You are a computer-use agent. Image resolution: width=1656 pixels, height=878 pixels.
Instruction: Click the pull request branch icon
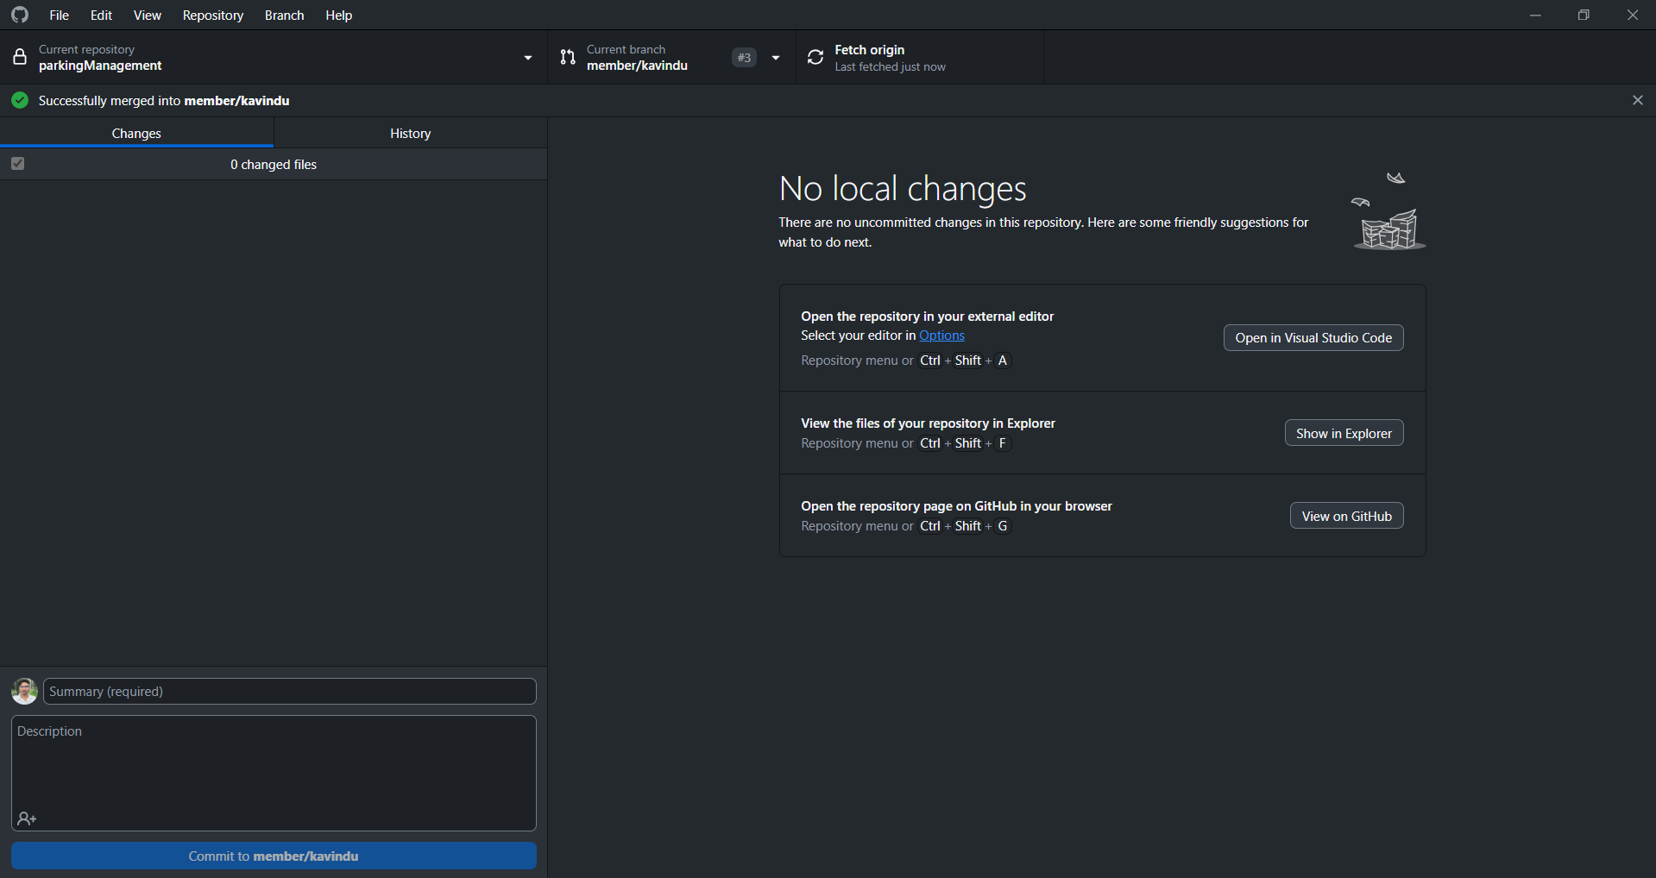568,58
